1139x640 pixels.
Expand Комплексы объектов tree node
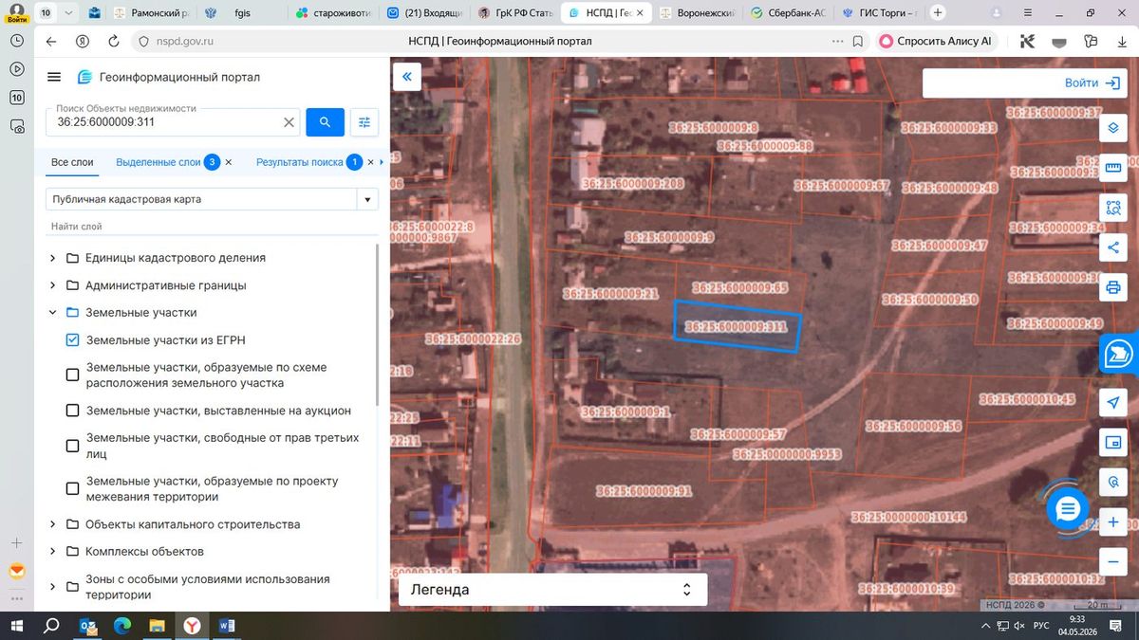[53, 551]
